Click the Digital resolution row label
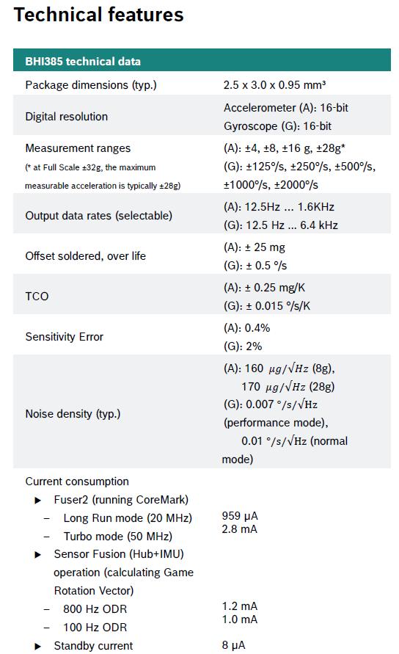The image size is (399, 654). click(x=67, y=117)
